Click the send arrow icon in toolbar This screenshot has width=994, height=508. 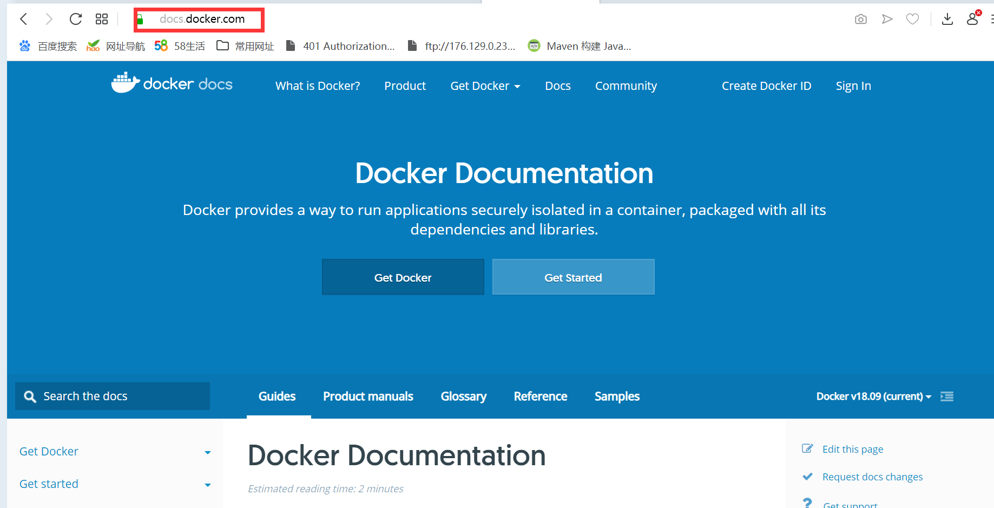coord(887,19)
